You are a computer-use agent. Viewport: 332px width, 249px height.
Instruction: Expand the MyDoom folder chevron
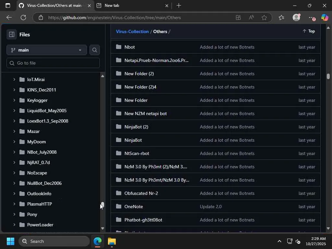[14, 142]
